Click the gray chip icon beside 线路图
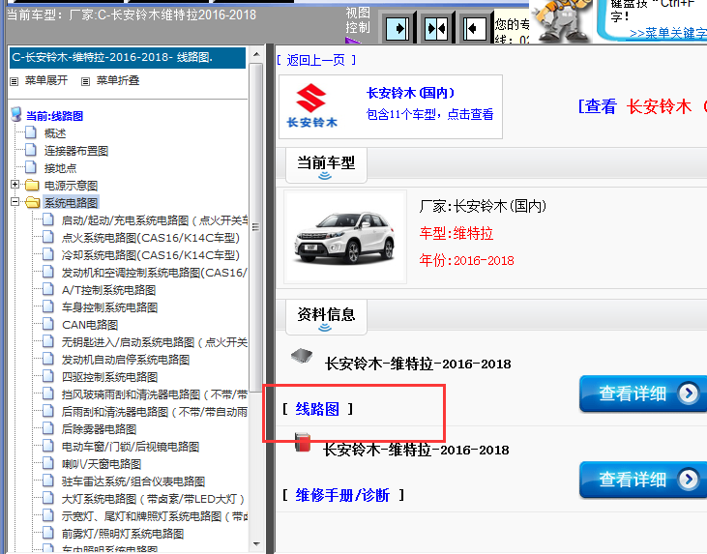Screen dimensions: 707x554 tap(301, 357)
